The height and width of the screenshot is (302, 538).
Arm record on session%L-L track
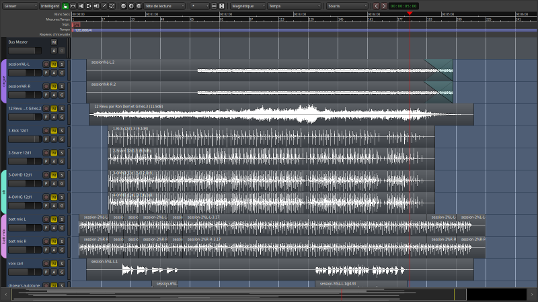[x=46, y=64]
